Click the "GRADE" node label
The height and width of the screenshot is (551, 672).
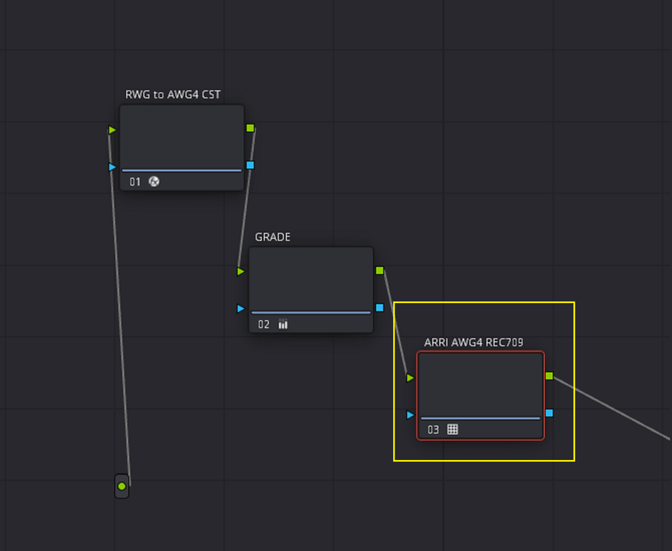[273, 237]
